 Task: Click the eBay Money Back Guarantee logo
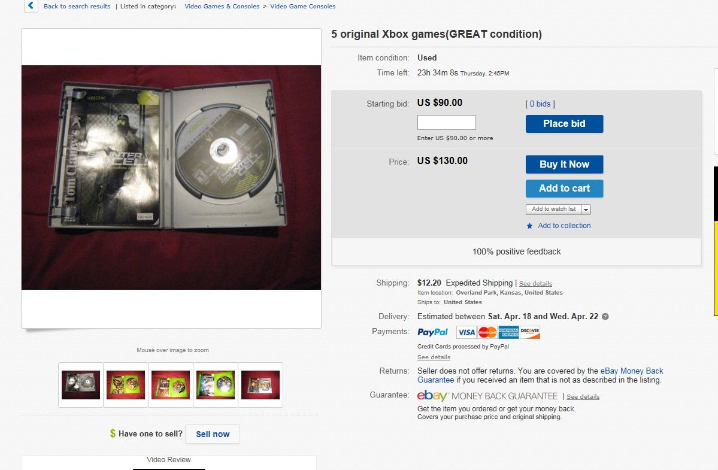tap(487, 396)
